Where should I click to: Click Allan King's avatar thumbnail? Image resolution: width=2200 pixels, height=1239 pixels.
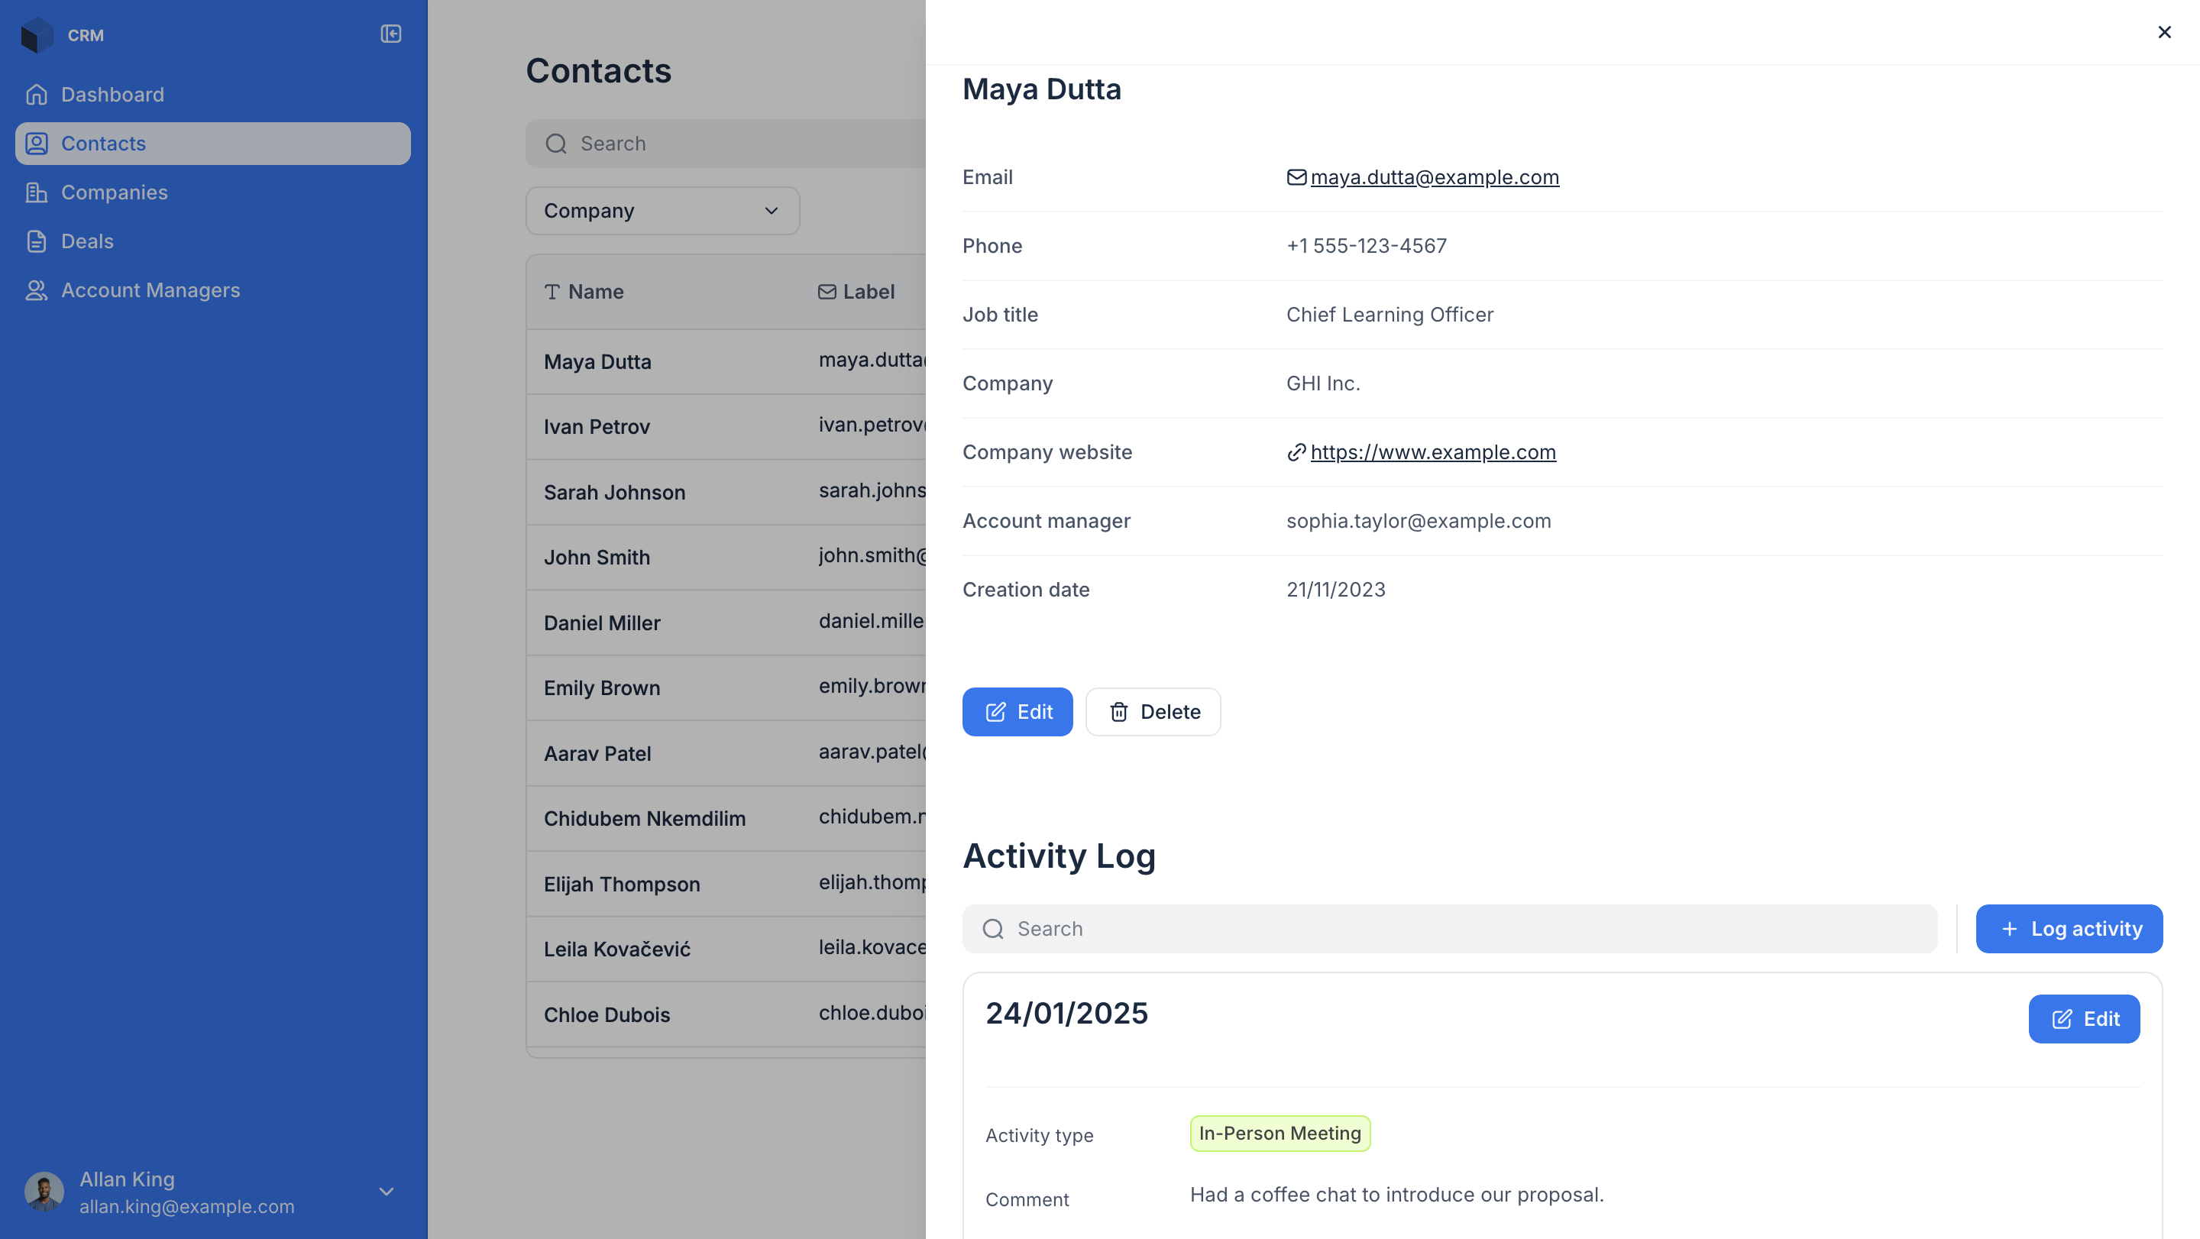44,1191
